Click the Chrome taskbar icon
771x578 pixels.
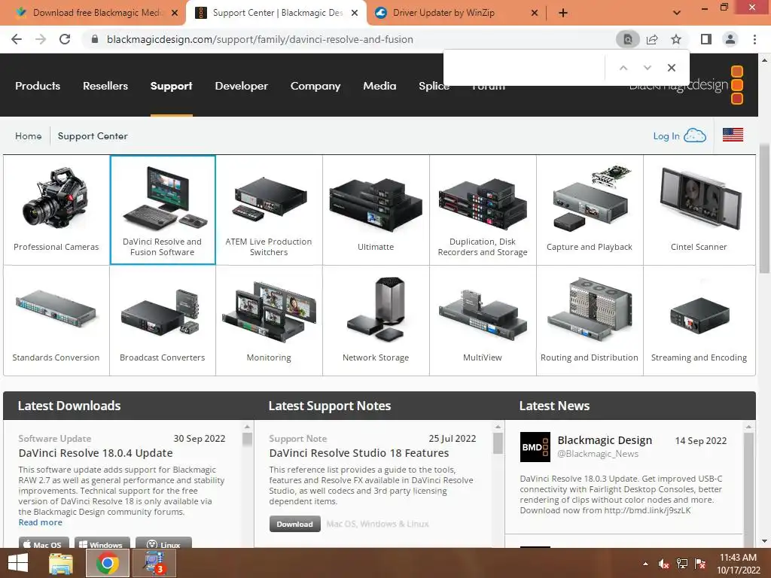107,563
